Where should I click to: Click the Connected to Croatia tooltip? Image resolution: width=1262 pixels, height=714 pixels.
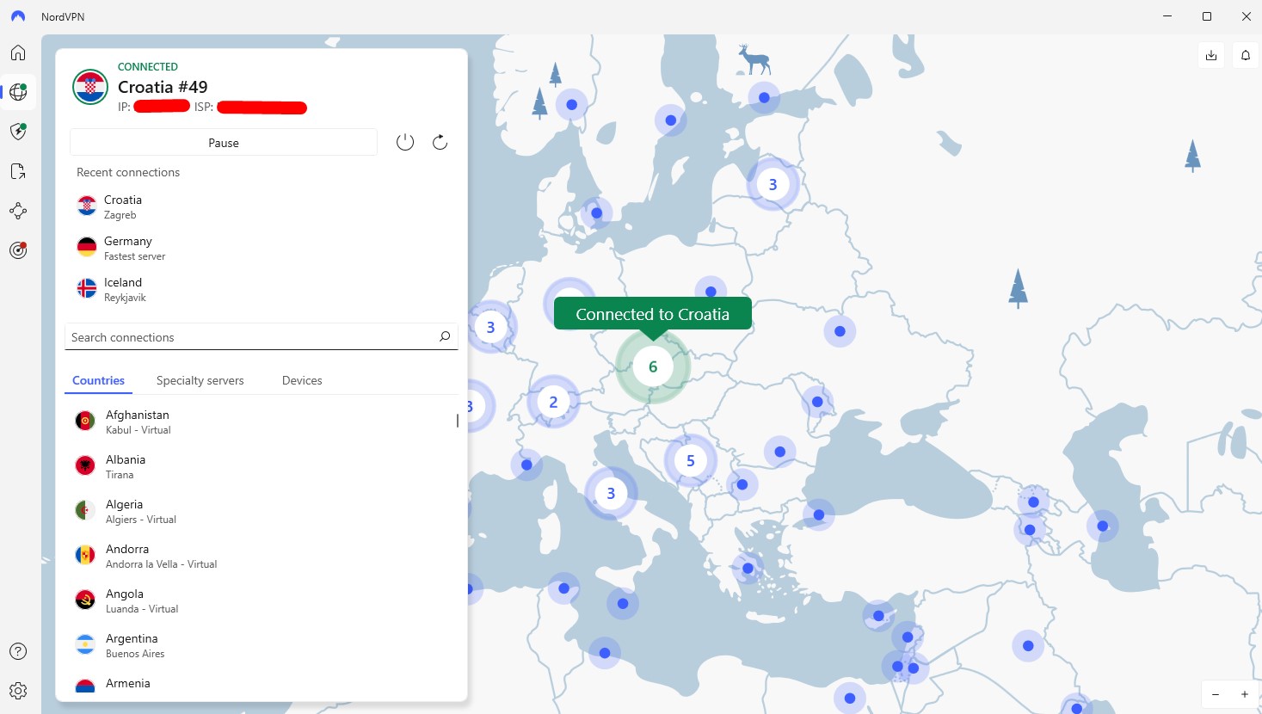tap(653, 314)
